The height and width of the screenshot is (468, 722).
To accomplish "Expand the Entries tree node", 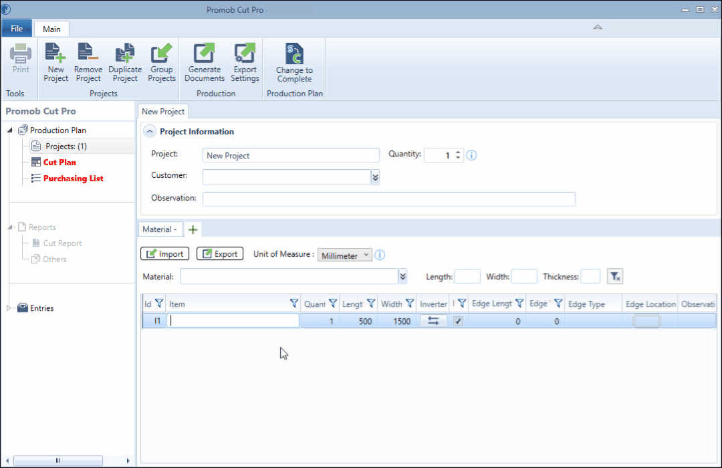I will pyautogui.click(x=9, y=308).
